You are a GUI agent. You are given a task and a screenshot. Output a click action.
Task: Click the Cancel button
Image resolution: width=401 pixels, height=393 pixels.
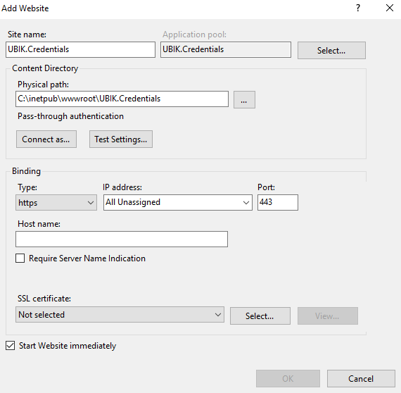coord(361,378)
